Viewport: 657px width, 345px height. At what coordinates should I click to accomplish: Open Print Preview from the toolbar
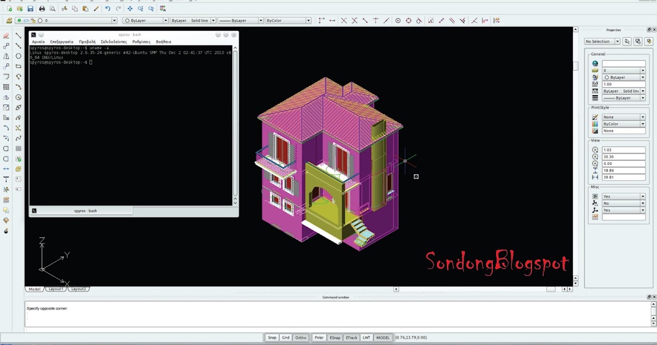point(53,9)
